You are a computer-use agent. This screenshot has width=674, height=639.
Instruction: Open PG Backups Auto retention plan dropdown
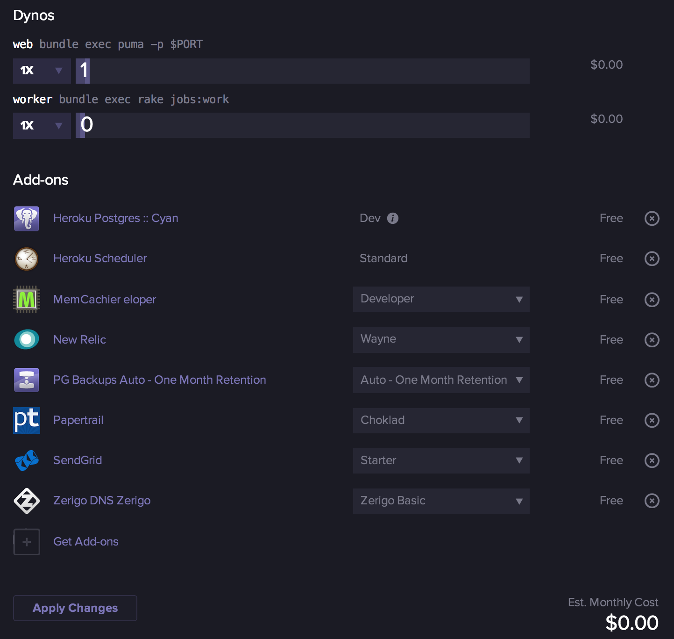[x=441, y=380]
